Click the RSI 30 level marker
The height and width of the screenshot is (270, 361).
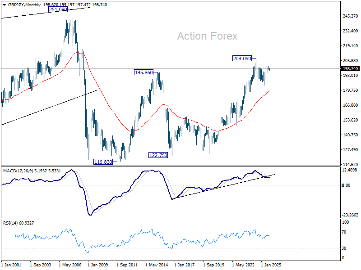tap(344, 248)
